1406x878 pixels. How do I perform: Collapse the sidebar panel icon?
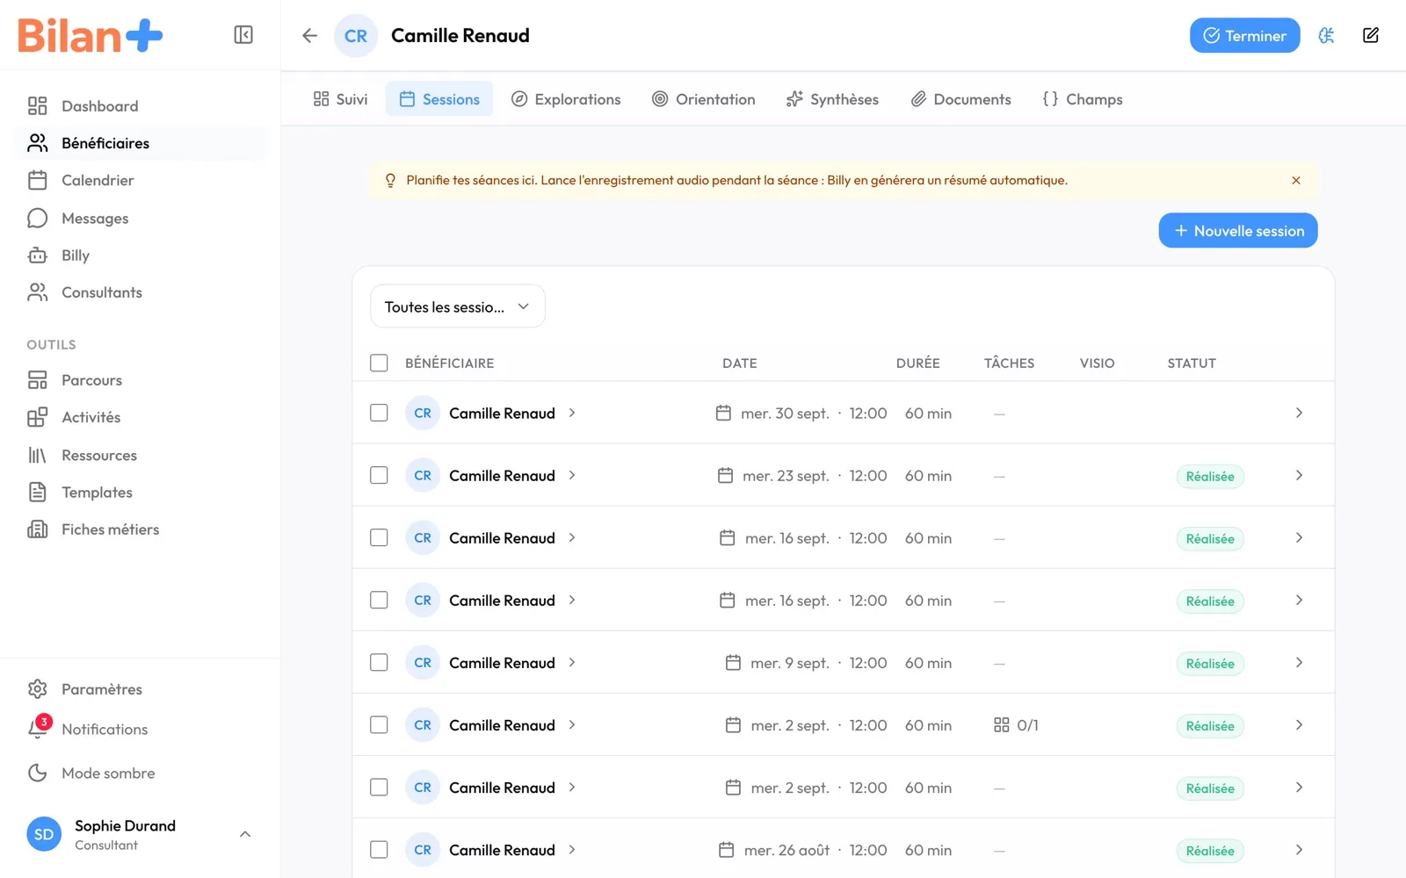[x=243, y=35]
